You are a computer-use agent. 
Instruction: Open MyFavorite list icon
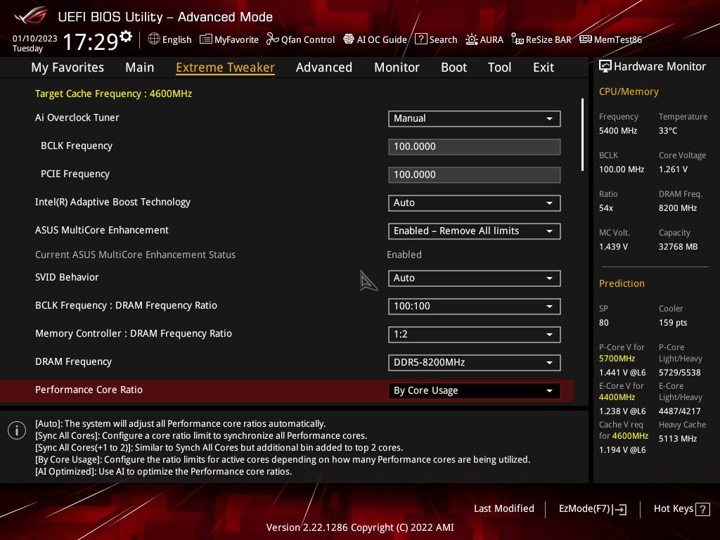point(206,39)
